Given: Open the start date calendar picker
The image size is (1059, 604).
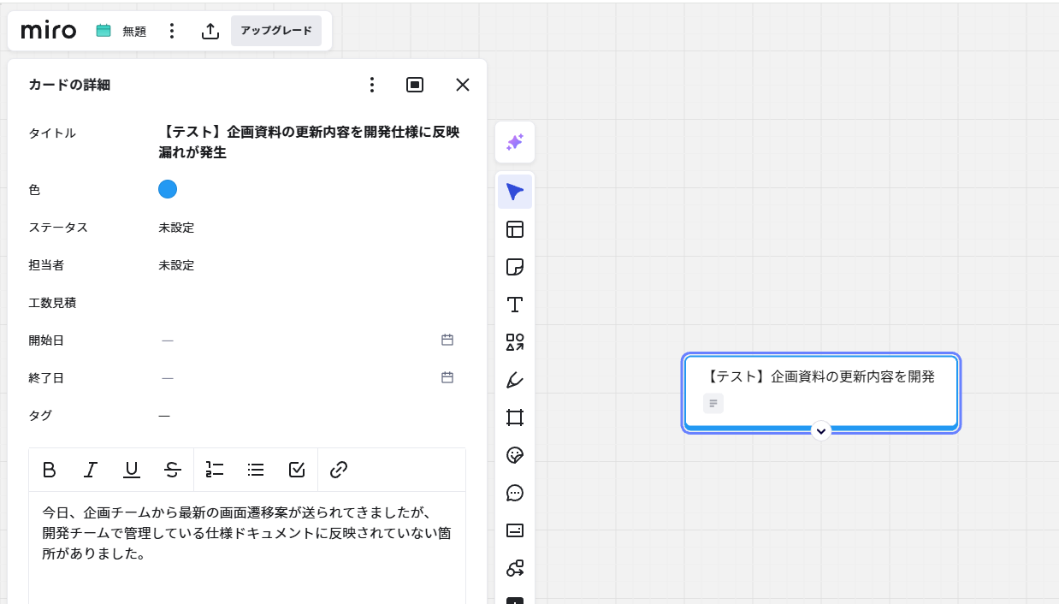Looking at the screenshot, I should click(x=447, y=340).
